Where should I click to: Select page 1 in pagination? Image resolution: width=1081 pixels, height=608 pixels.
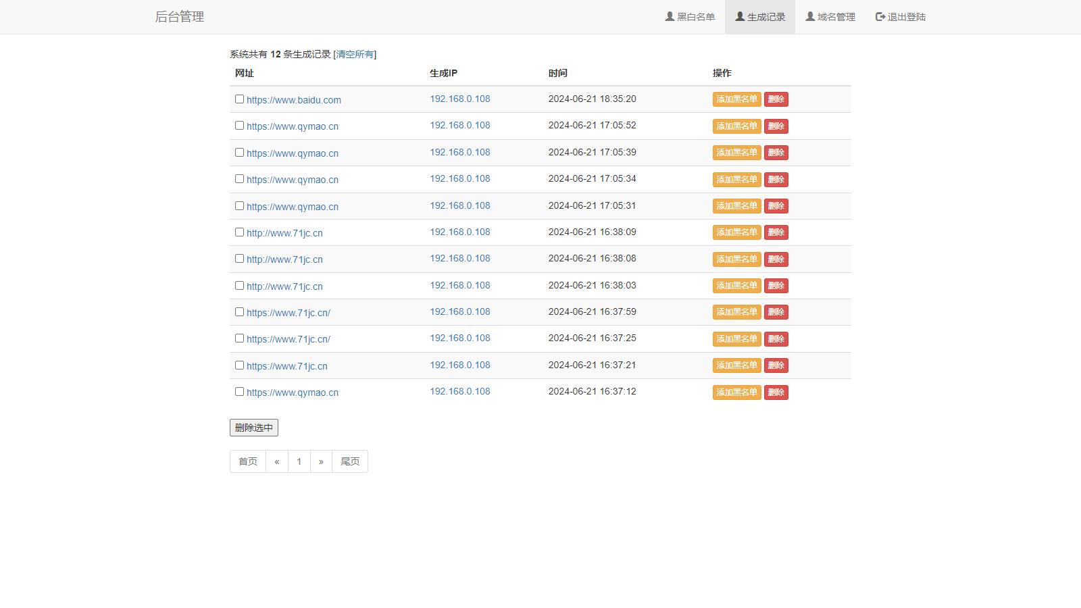click(x=299, y=461)
